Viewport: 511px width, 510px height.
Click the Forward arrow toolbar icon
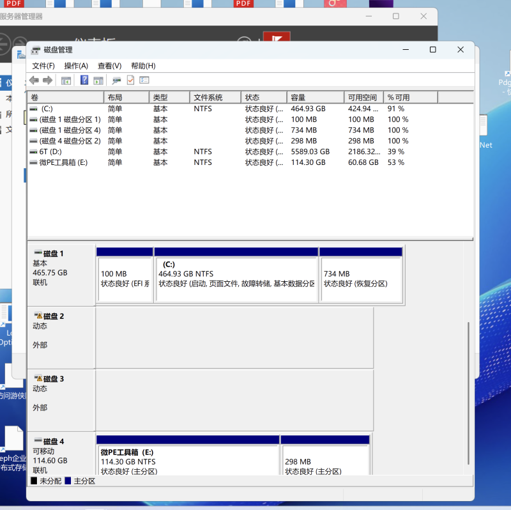47,81
